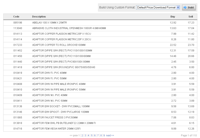The image size is (200, 138).
Task: Click the Sell column header
Action: pos(191,17)
